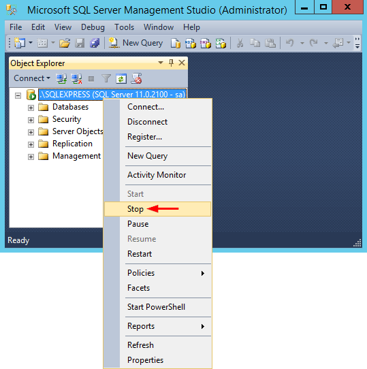Click the Object Explorer script error icon
The height and width of the screenshot is (369, 367).
pos(136,78)
